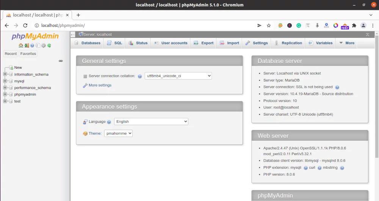Open the Replication tab
The width and height of the screenshot is (379, 201).
coord(288,43)
